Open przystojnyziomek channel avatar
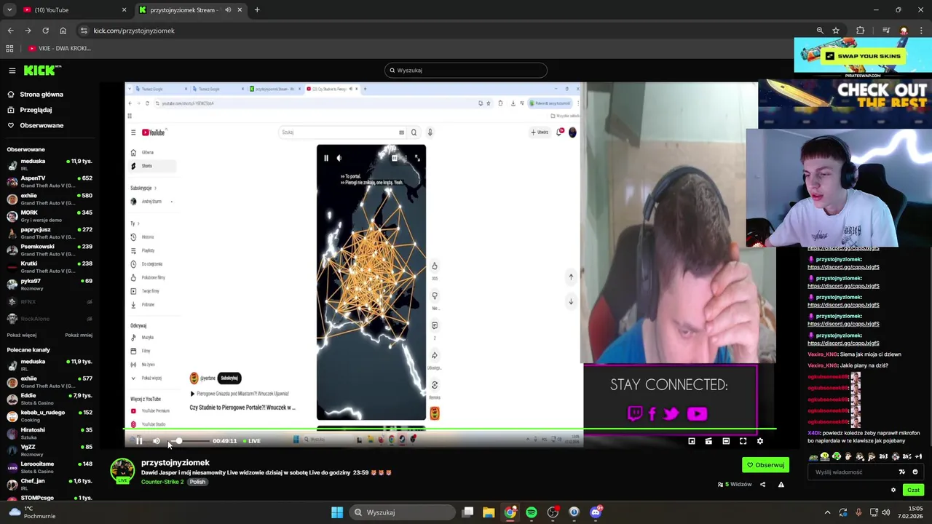The height and width of the screenshot is (524, 932). pos(122,471)
